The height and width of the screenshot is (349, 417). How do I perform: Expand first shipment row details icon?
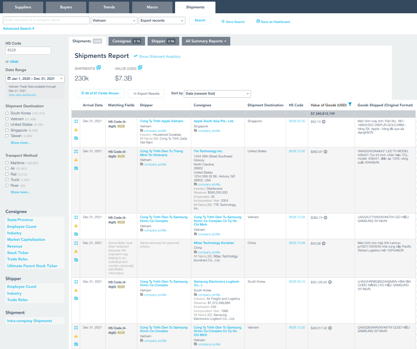[76, 122]
